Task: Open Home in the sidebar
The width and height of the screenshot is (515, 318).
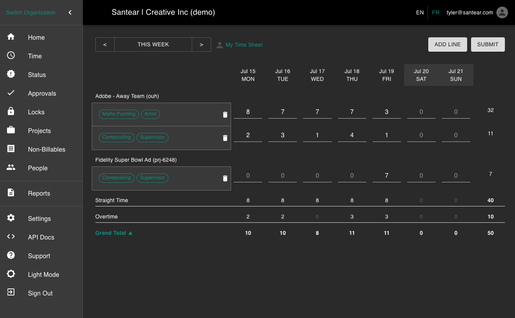Action: pyautogui.click(x=41, y=37)
